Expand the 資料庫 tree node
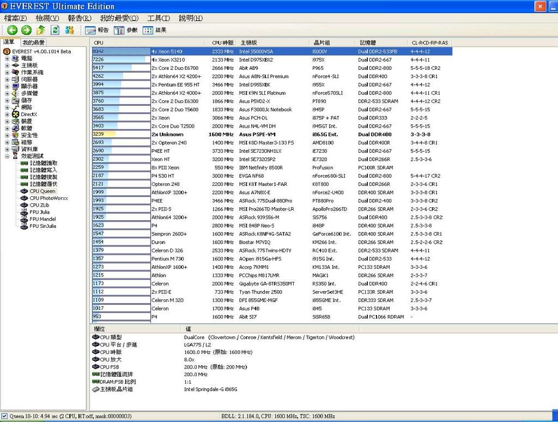Image resolution: width=558 pixels, height=422 pixels. tap(7, 149)
